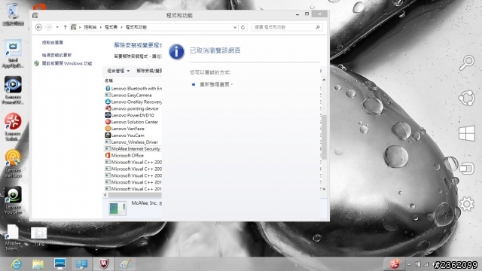This screenshot has width=482, height=271.
Task: Click the Search charm icon
Action: click(467, 62)
